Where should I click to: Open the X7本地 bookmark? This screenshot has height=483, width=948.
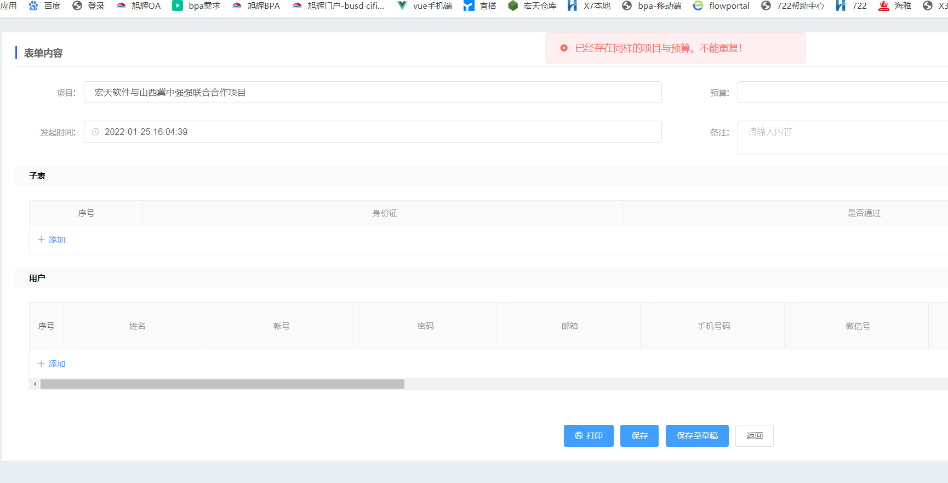tap(589, 6)
